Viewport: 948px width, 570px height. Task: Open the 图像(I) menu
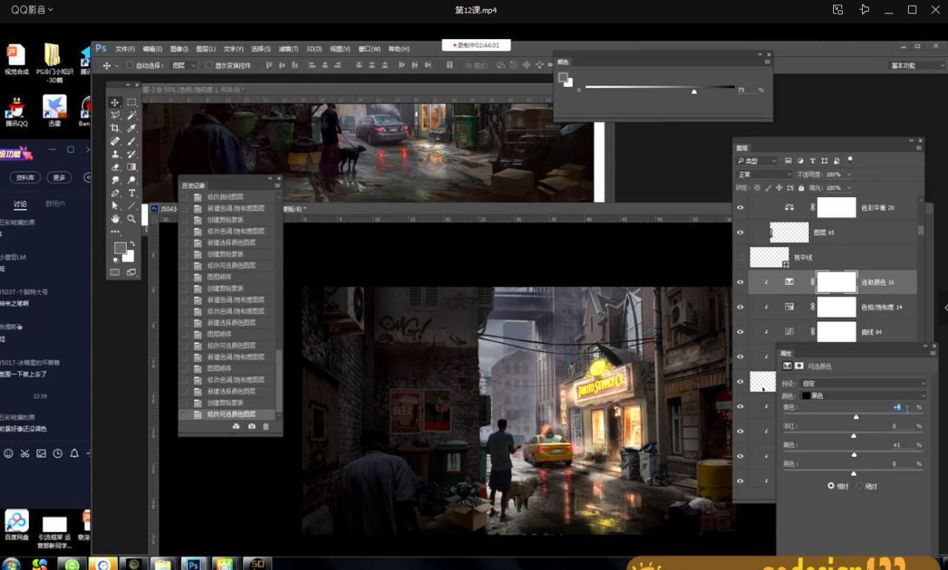tap(179, 49)
